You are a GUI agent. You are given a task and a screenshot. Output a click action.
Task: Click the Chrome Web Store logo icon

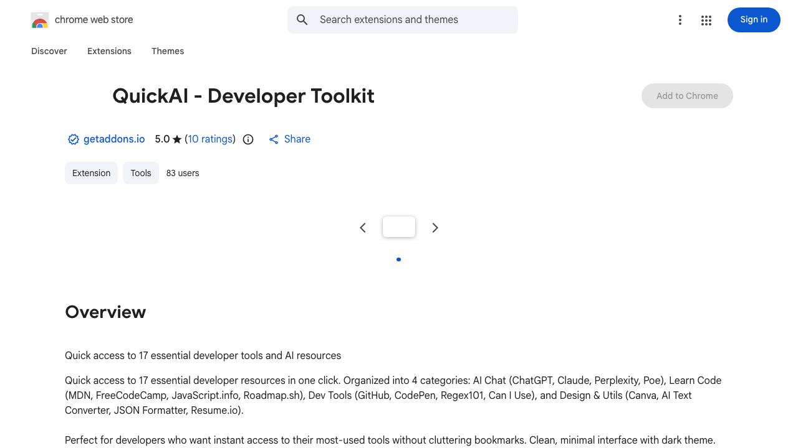[x=40, y=20]
